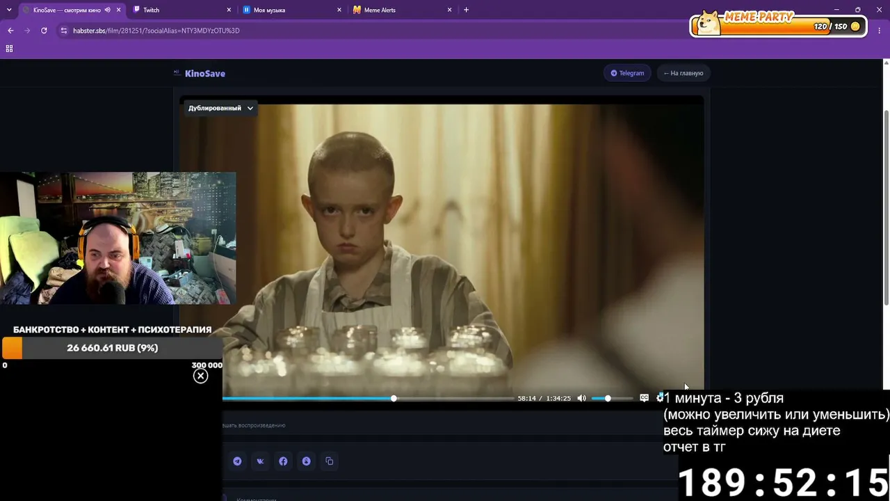The image size is (890, 501).
Task: Open the browser three-dot menu
Action: (x=880, y=31)
